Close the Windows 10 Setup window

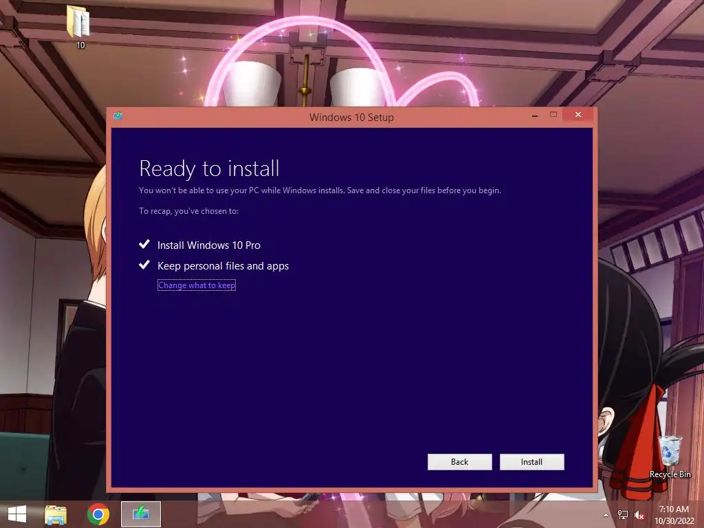click(x=577, y=115)
